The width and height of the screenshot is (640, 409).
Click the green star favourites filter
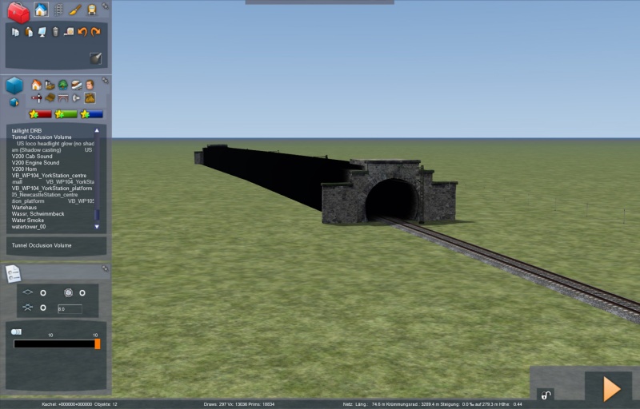(66, 114)
